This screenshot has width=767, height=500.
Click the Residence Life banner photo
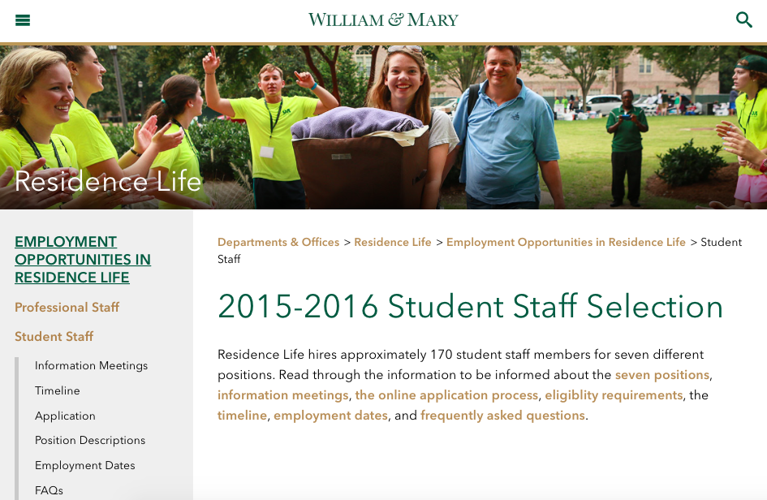pos(383,127)
